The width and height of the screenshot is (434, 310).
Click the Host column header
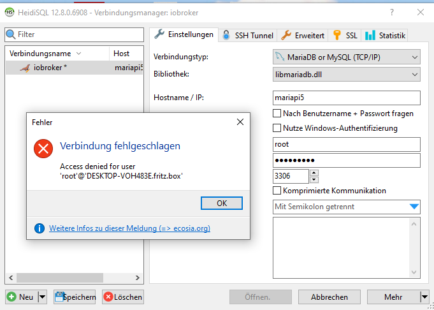(126, 54)
